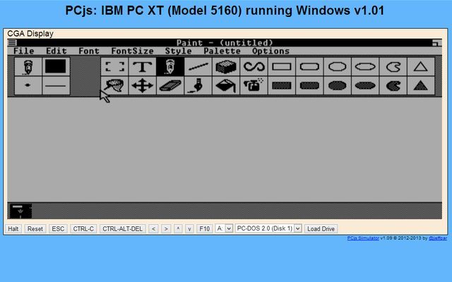452x282 pixels.
Task: Open the PCjs Simulator link
Action: coord(363,238)
